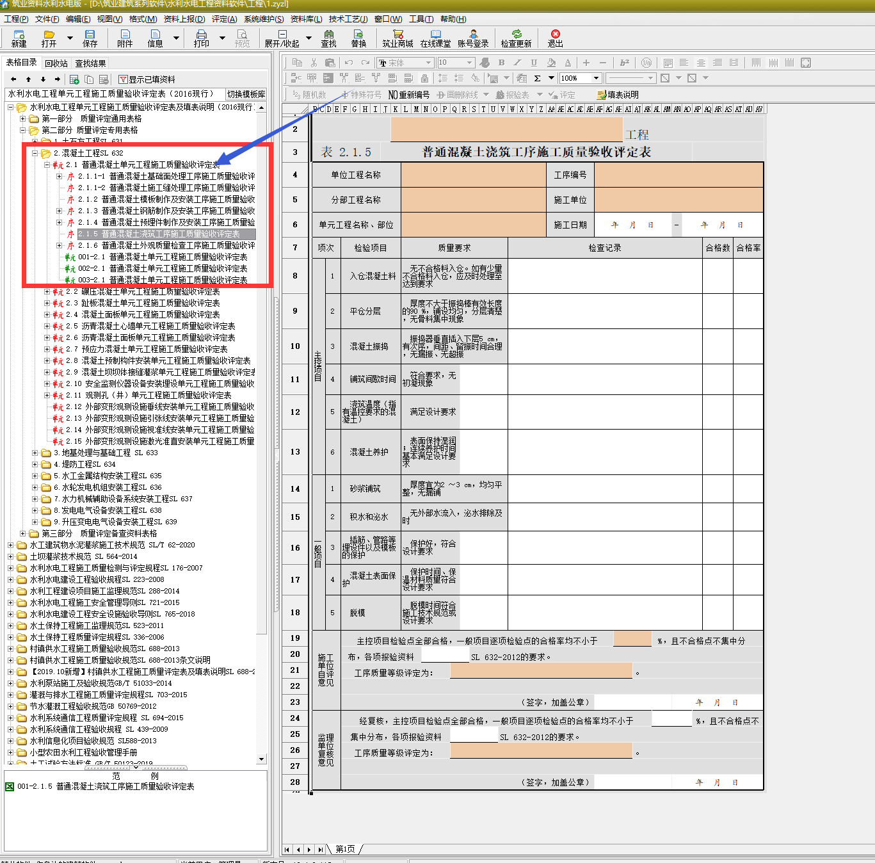Click the 切换模板库 button
875x863 pixels.
[x=246, y=94]
